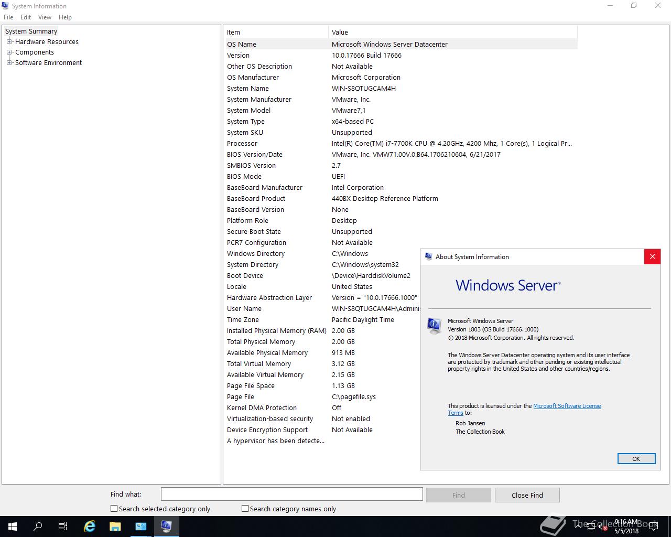The image size is (671, 537).
Task: Select the System Name row label
Action: click(248, 88)
